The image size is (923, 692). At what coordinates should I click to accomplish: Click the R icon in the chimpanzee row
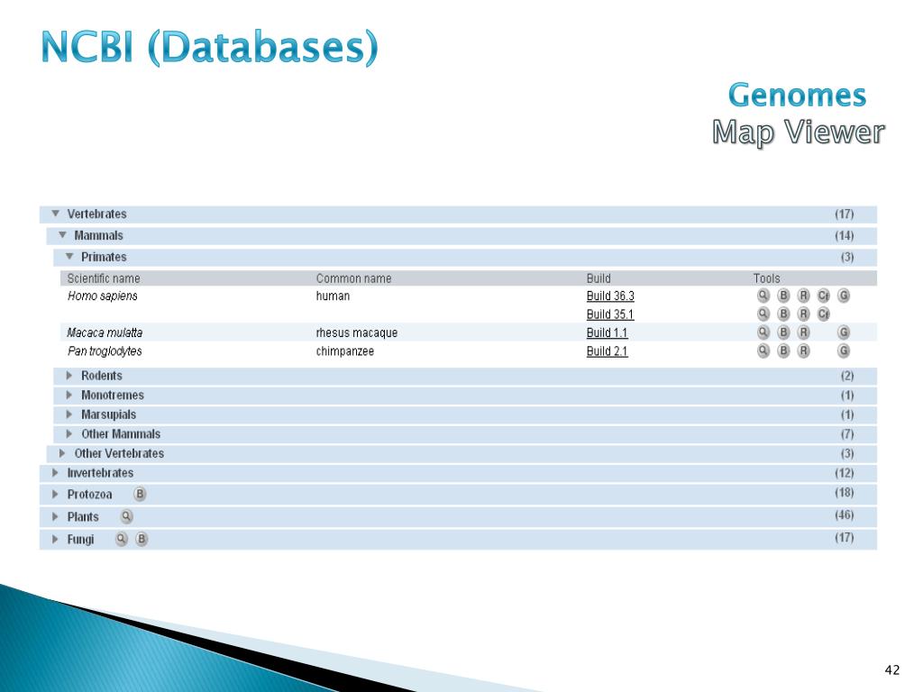click(x=803, y=351)
